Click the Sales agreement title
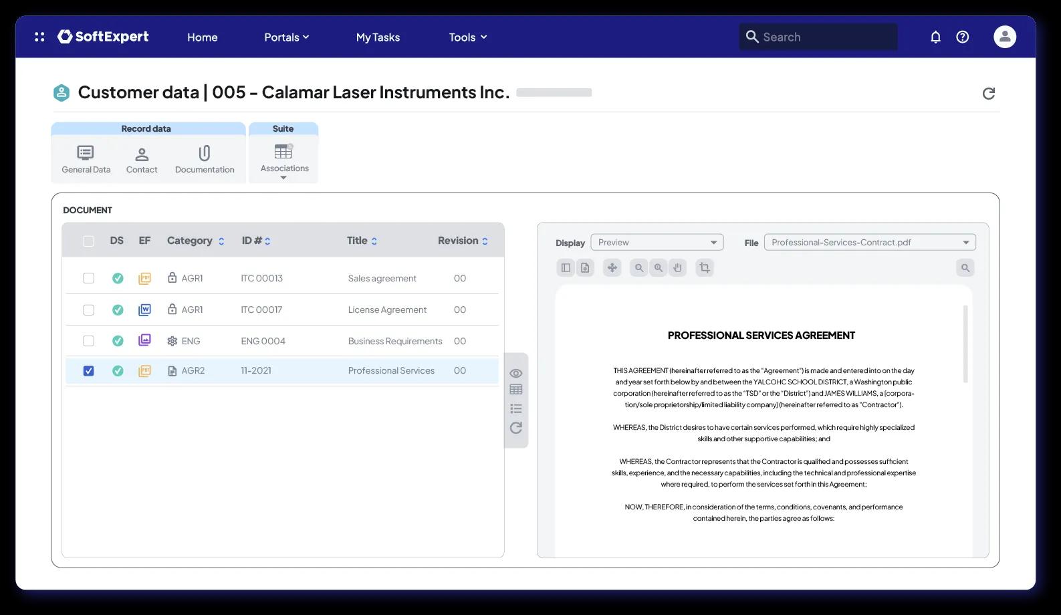1061x615 pixels. pos(382,278)
